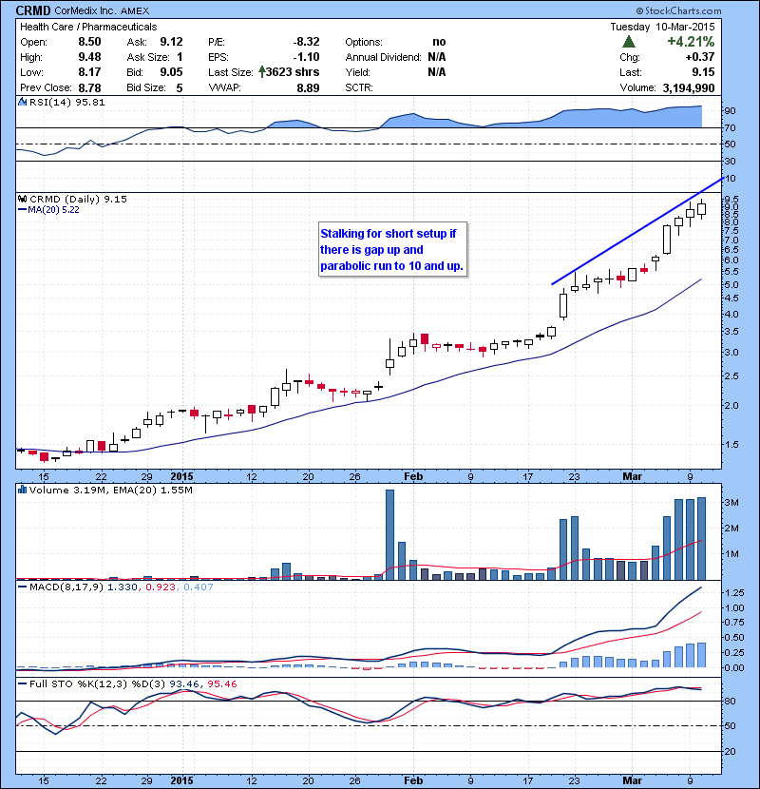Click the Bid value '9.05'
The image size is (760, 789).
[x=172, y=72]
